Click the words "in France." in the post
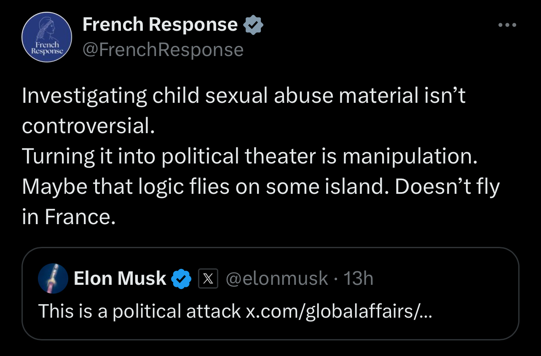The height and width of the screenshot is (356, 541). coord(68,217)
